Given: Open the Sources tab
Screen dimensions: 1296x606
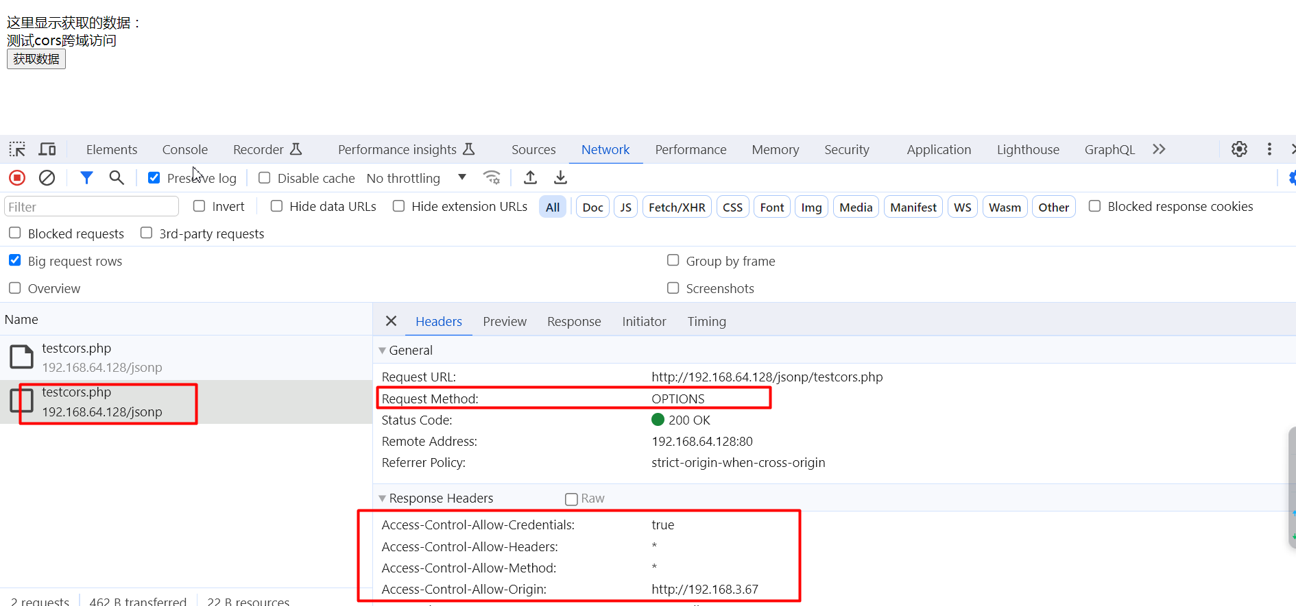Looking at the screenshot, I should [533, 149].
